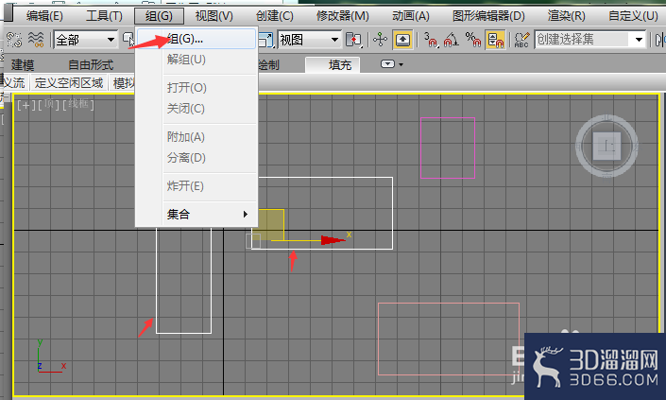Click the [线框] viewport shading label
Viewport: 666px width, 400px height.
click(78, 104)
